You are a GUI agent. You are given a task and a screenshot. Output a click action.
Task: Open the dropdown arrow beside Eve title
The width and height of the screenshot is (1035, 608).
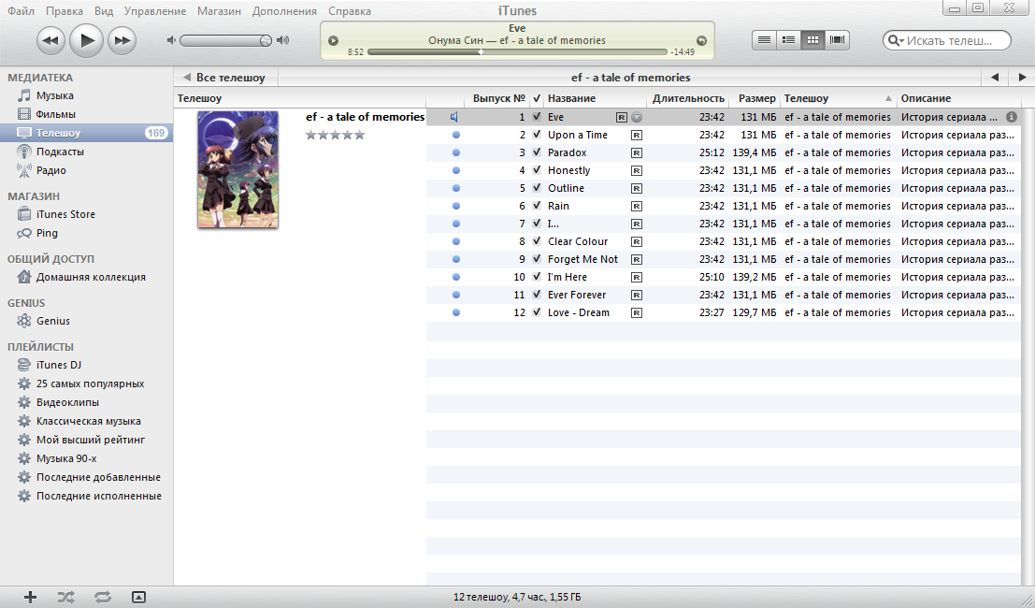[637, 117]
